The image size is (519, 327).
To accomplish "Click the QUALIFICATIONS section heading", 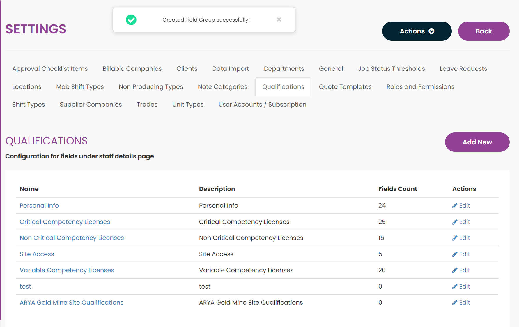I will click(x=46, y=141).
